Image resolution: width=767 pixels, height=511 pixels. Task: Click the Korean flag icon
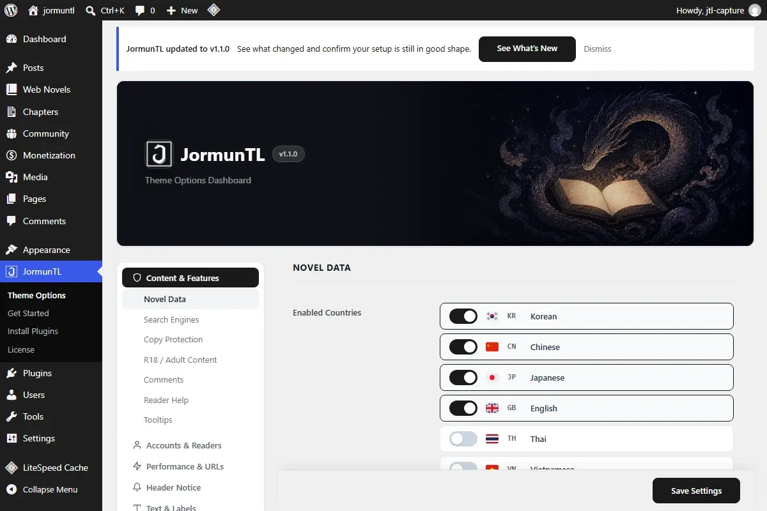tap(492, 316)
